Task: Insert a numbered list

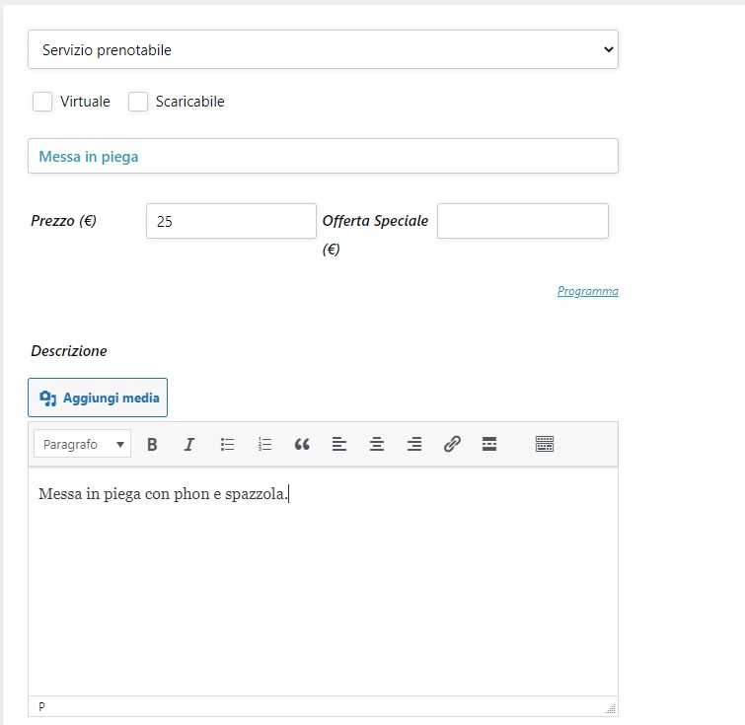Action: (x=264, y=445)
